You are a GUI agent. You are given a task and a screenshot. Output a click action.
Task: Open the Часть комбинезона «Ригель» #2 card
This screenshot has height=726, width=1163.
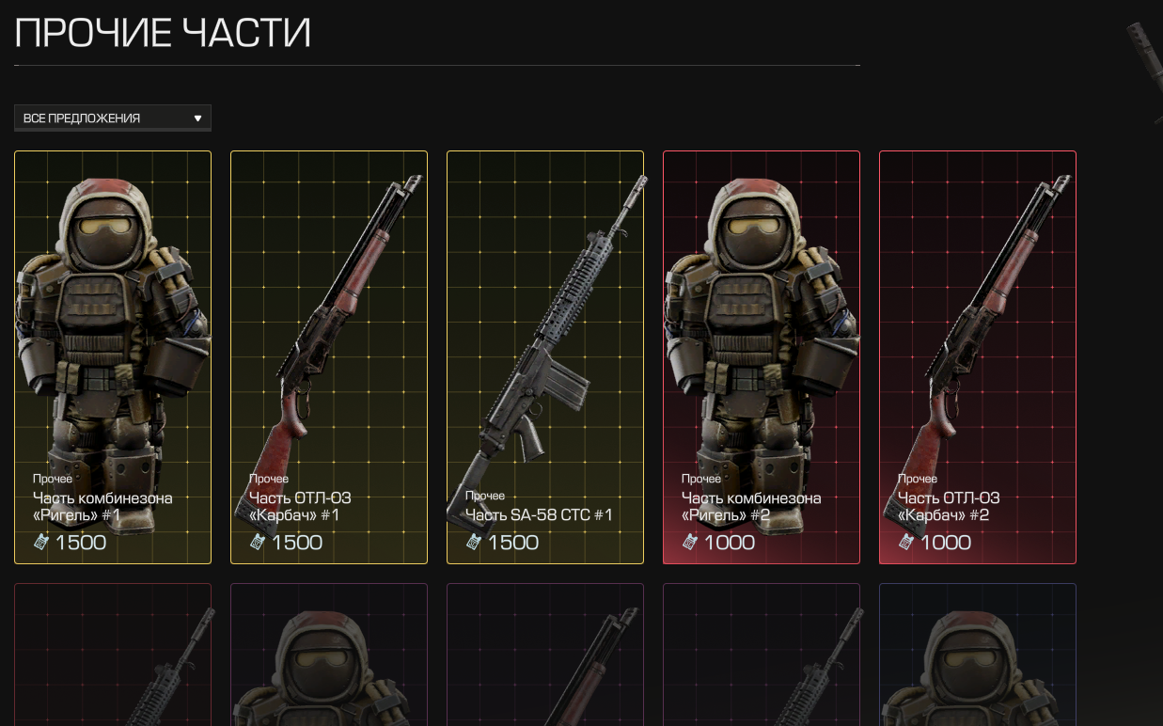[762, 357]
